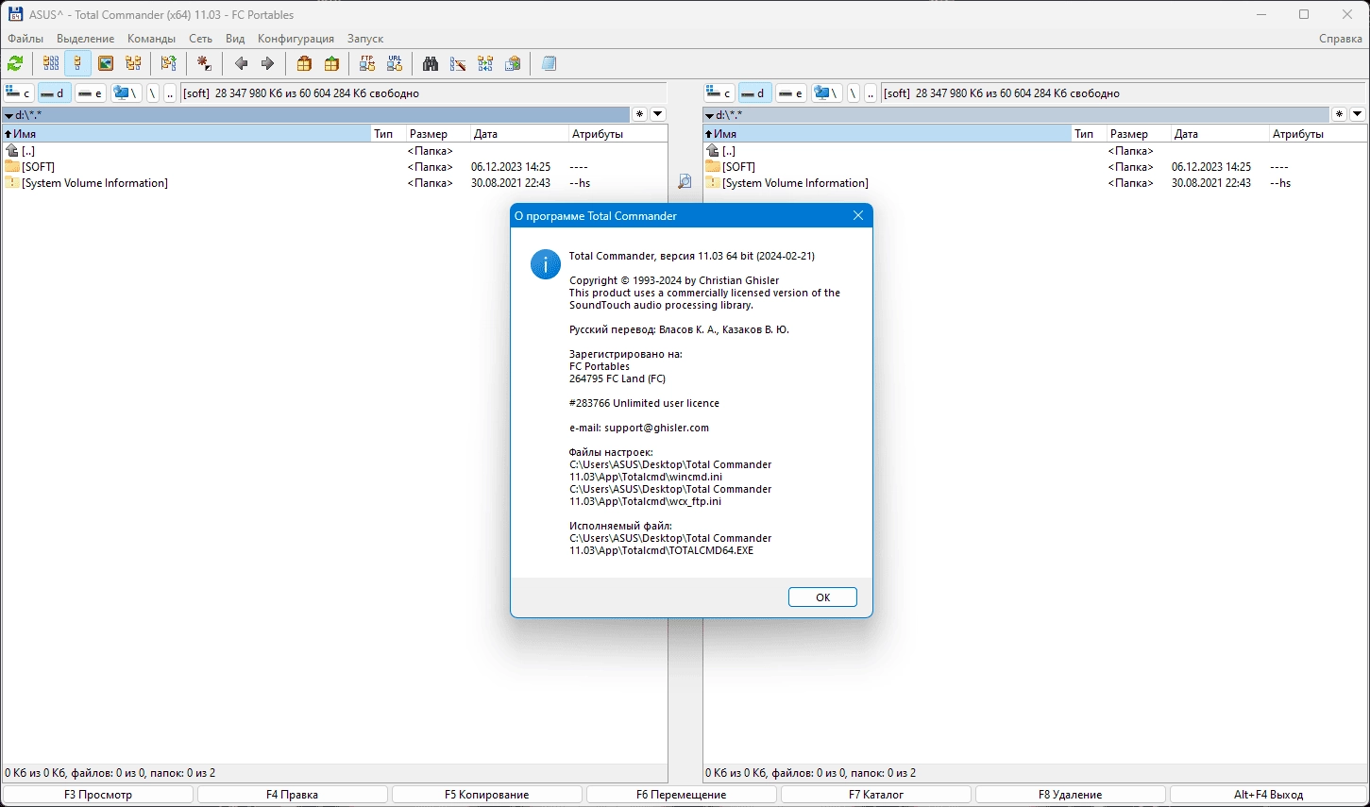Open network neighborhood in left panel
This screenshot has height=807, width=1370.
click(x=126, y=92)
